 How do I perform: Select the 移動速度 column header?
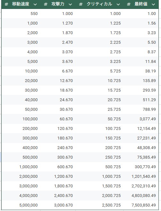[21, 4]
